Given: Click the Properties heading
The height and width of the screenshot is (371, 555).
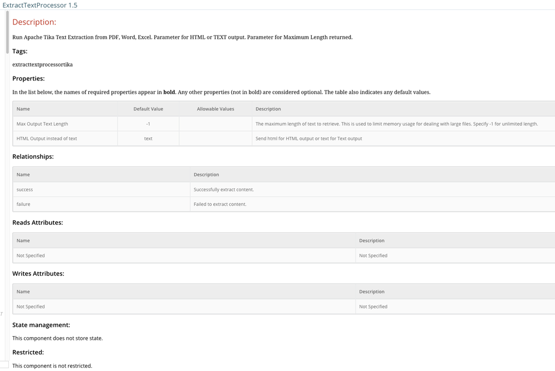Looking at the screenshot, I should pos(28,78).
